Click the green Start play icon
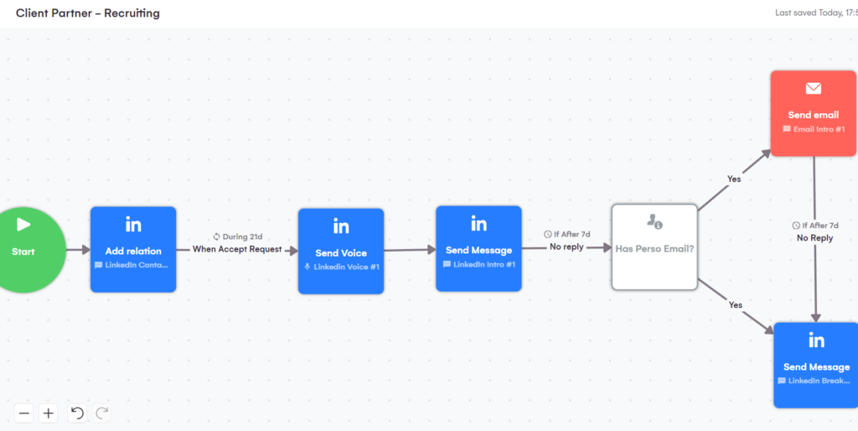Image resolution: width=858 pixels, height=431 pixels. 23,225
